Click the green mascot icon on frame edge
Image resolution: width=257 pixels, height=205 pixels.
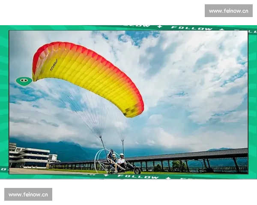pos(24,81)
